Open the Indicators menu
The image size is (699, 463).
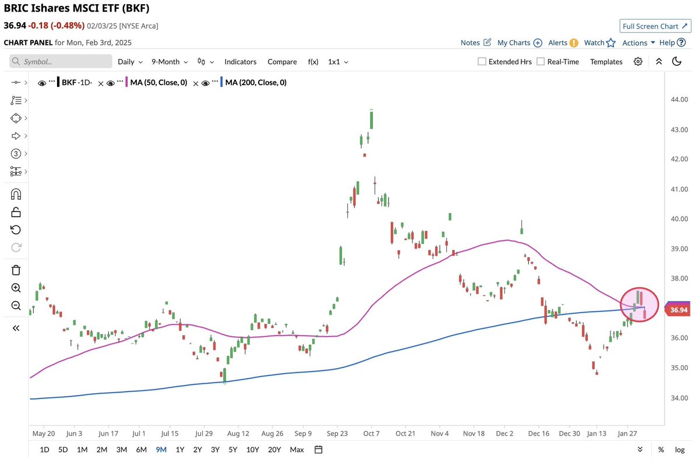point(241,61)
